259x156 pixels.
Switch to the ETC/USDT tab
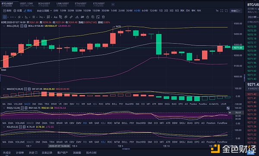(x=99, y=4)
